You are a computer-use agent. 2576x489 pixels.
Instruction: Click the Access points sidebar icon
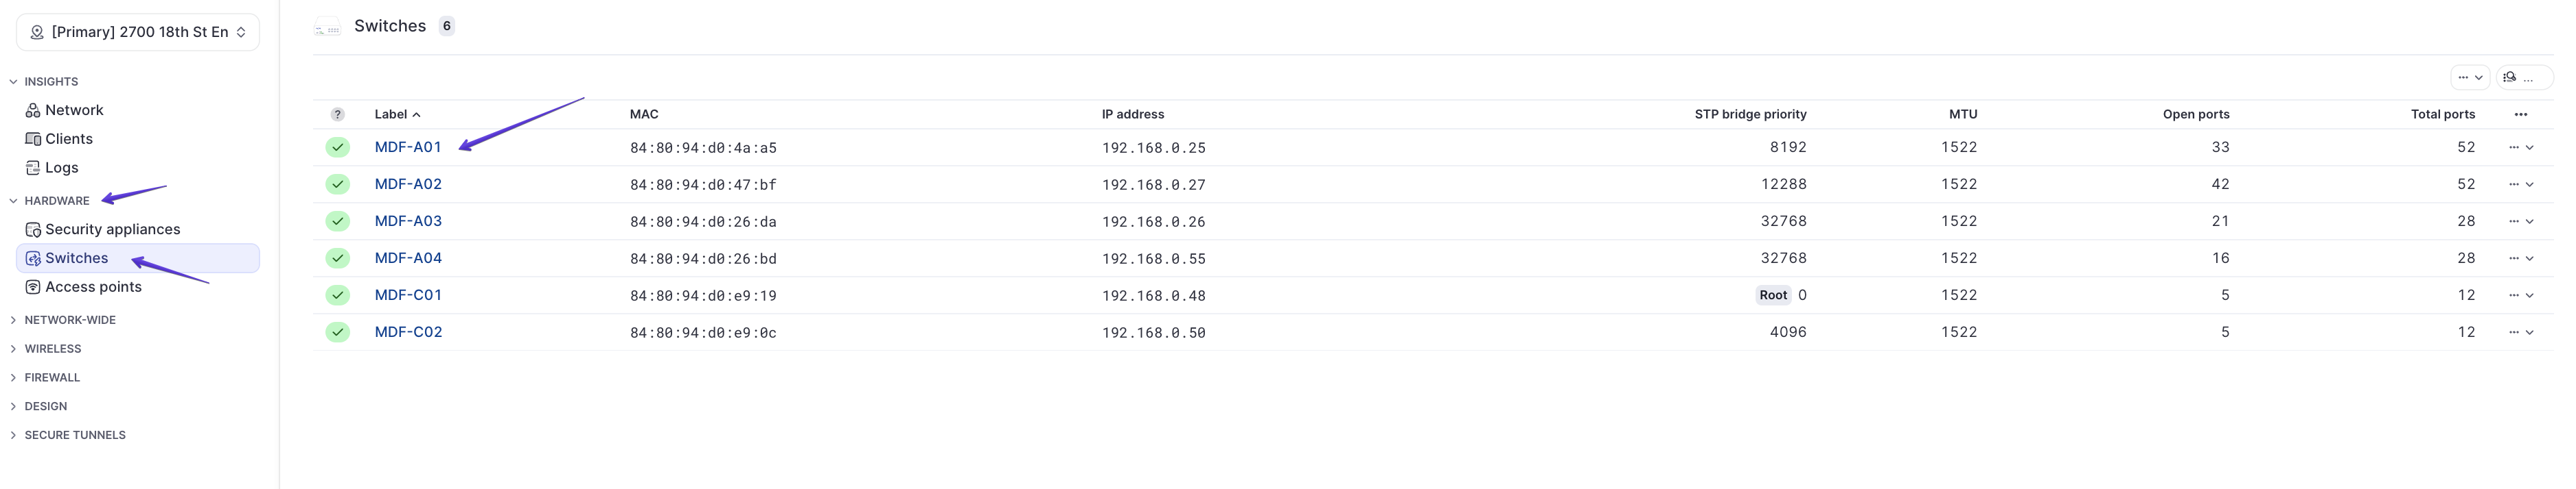tap(33, 288)
